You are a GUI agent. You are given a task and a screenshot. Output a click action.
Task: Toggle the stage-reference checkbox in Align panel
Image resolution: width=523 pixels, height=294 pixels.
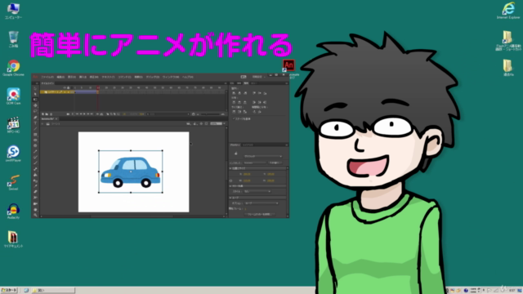234,118
